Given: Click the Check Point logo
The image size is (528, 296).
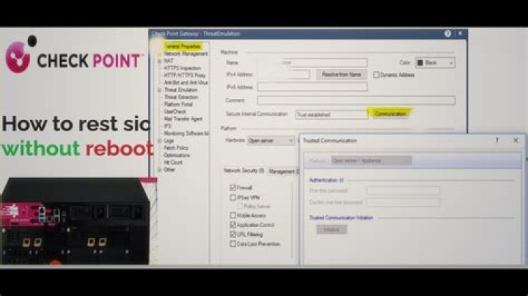Looking at the screenshot, I should click(x=72, y=60).
